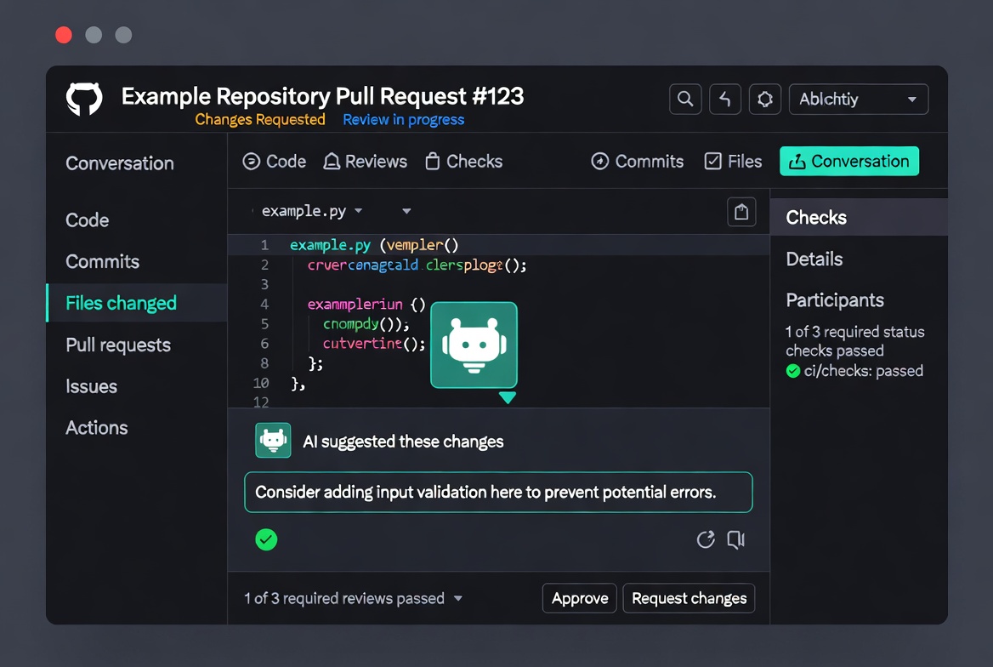993x667 pixels.
Task: Copy file contents with the clipboard icon
Action: (740, 211)
